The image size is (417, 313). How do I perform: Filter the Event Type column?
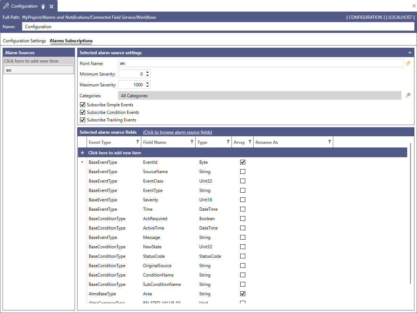138,142
